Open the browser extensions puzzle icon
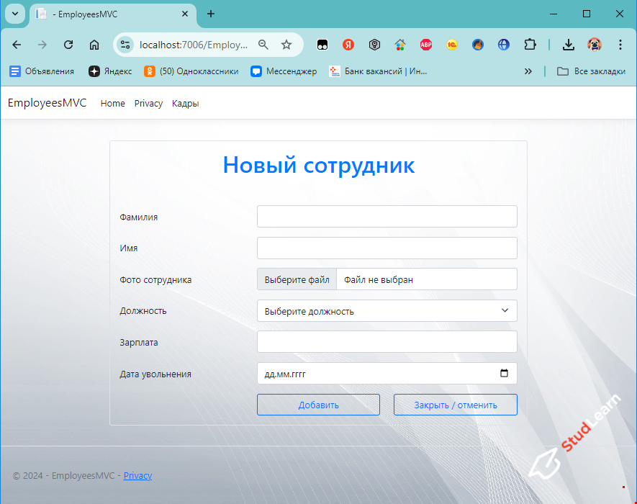This screenshot has width=637, height=504. (530, 45)
